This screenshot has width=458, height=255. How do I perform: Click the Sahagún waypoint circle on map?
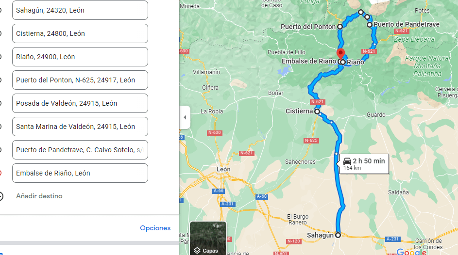(x=338, y=235)
